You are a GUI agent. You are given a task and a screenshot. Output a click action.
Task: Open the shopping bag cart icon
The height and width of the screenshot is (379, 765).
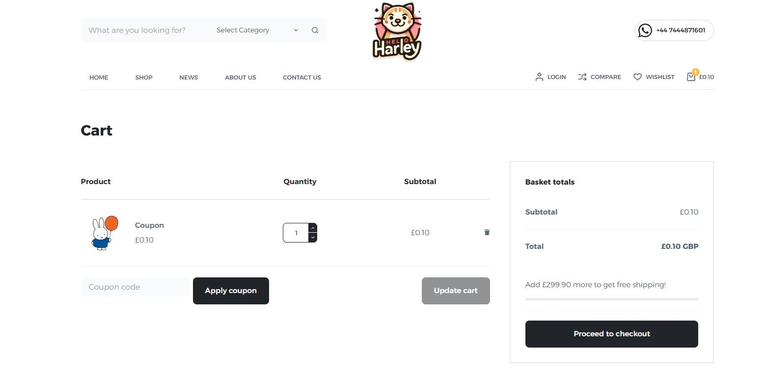pyautogui.click(x=691, y=77)
